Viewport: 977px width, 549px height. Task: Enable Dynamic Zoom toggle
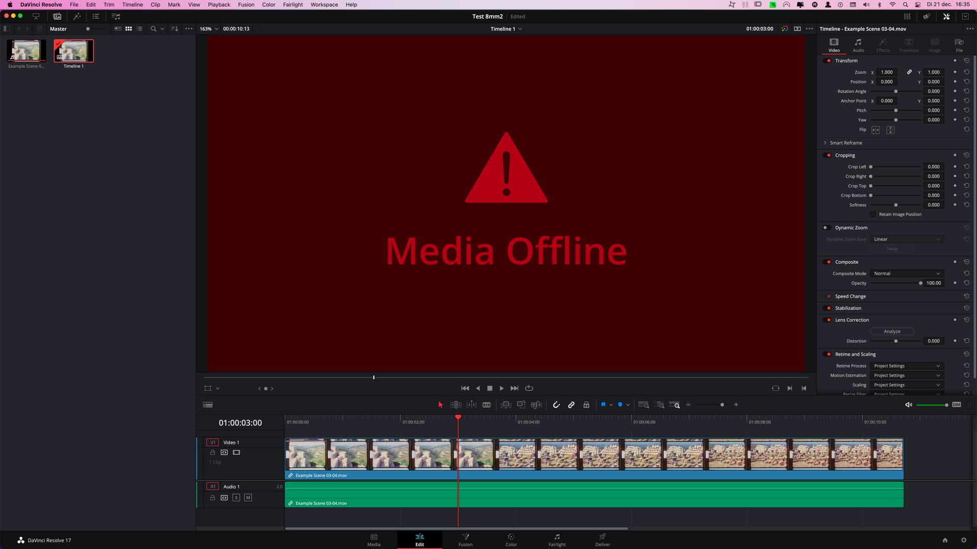click(x=826, y=228)
